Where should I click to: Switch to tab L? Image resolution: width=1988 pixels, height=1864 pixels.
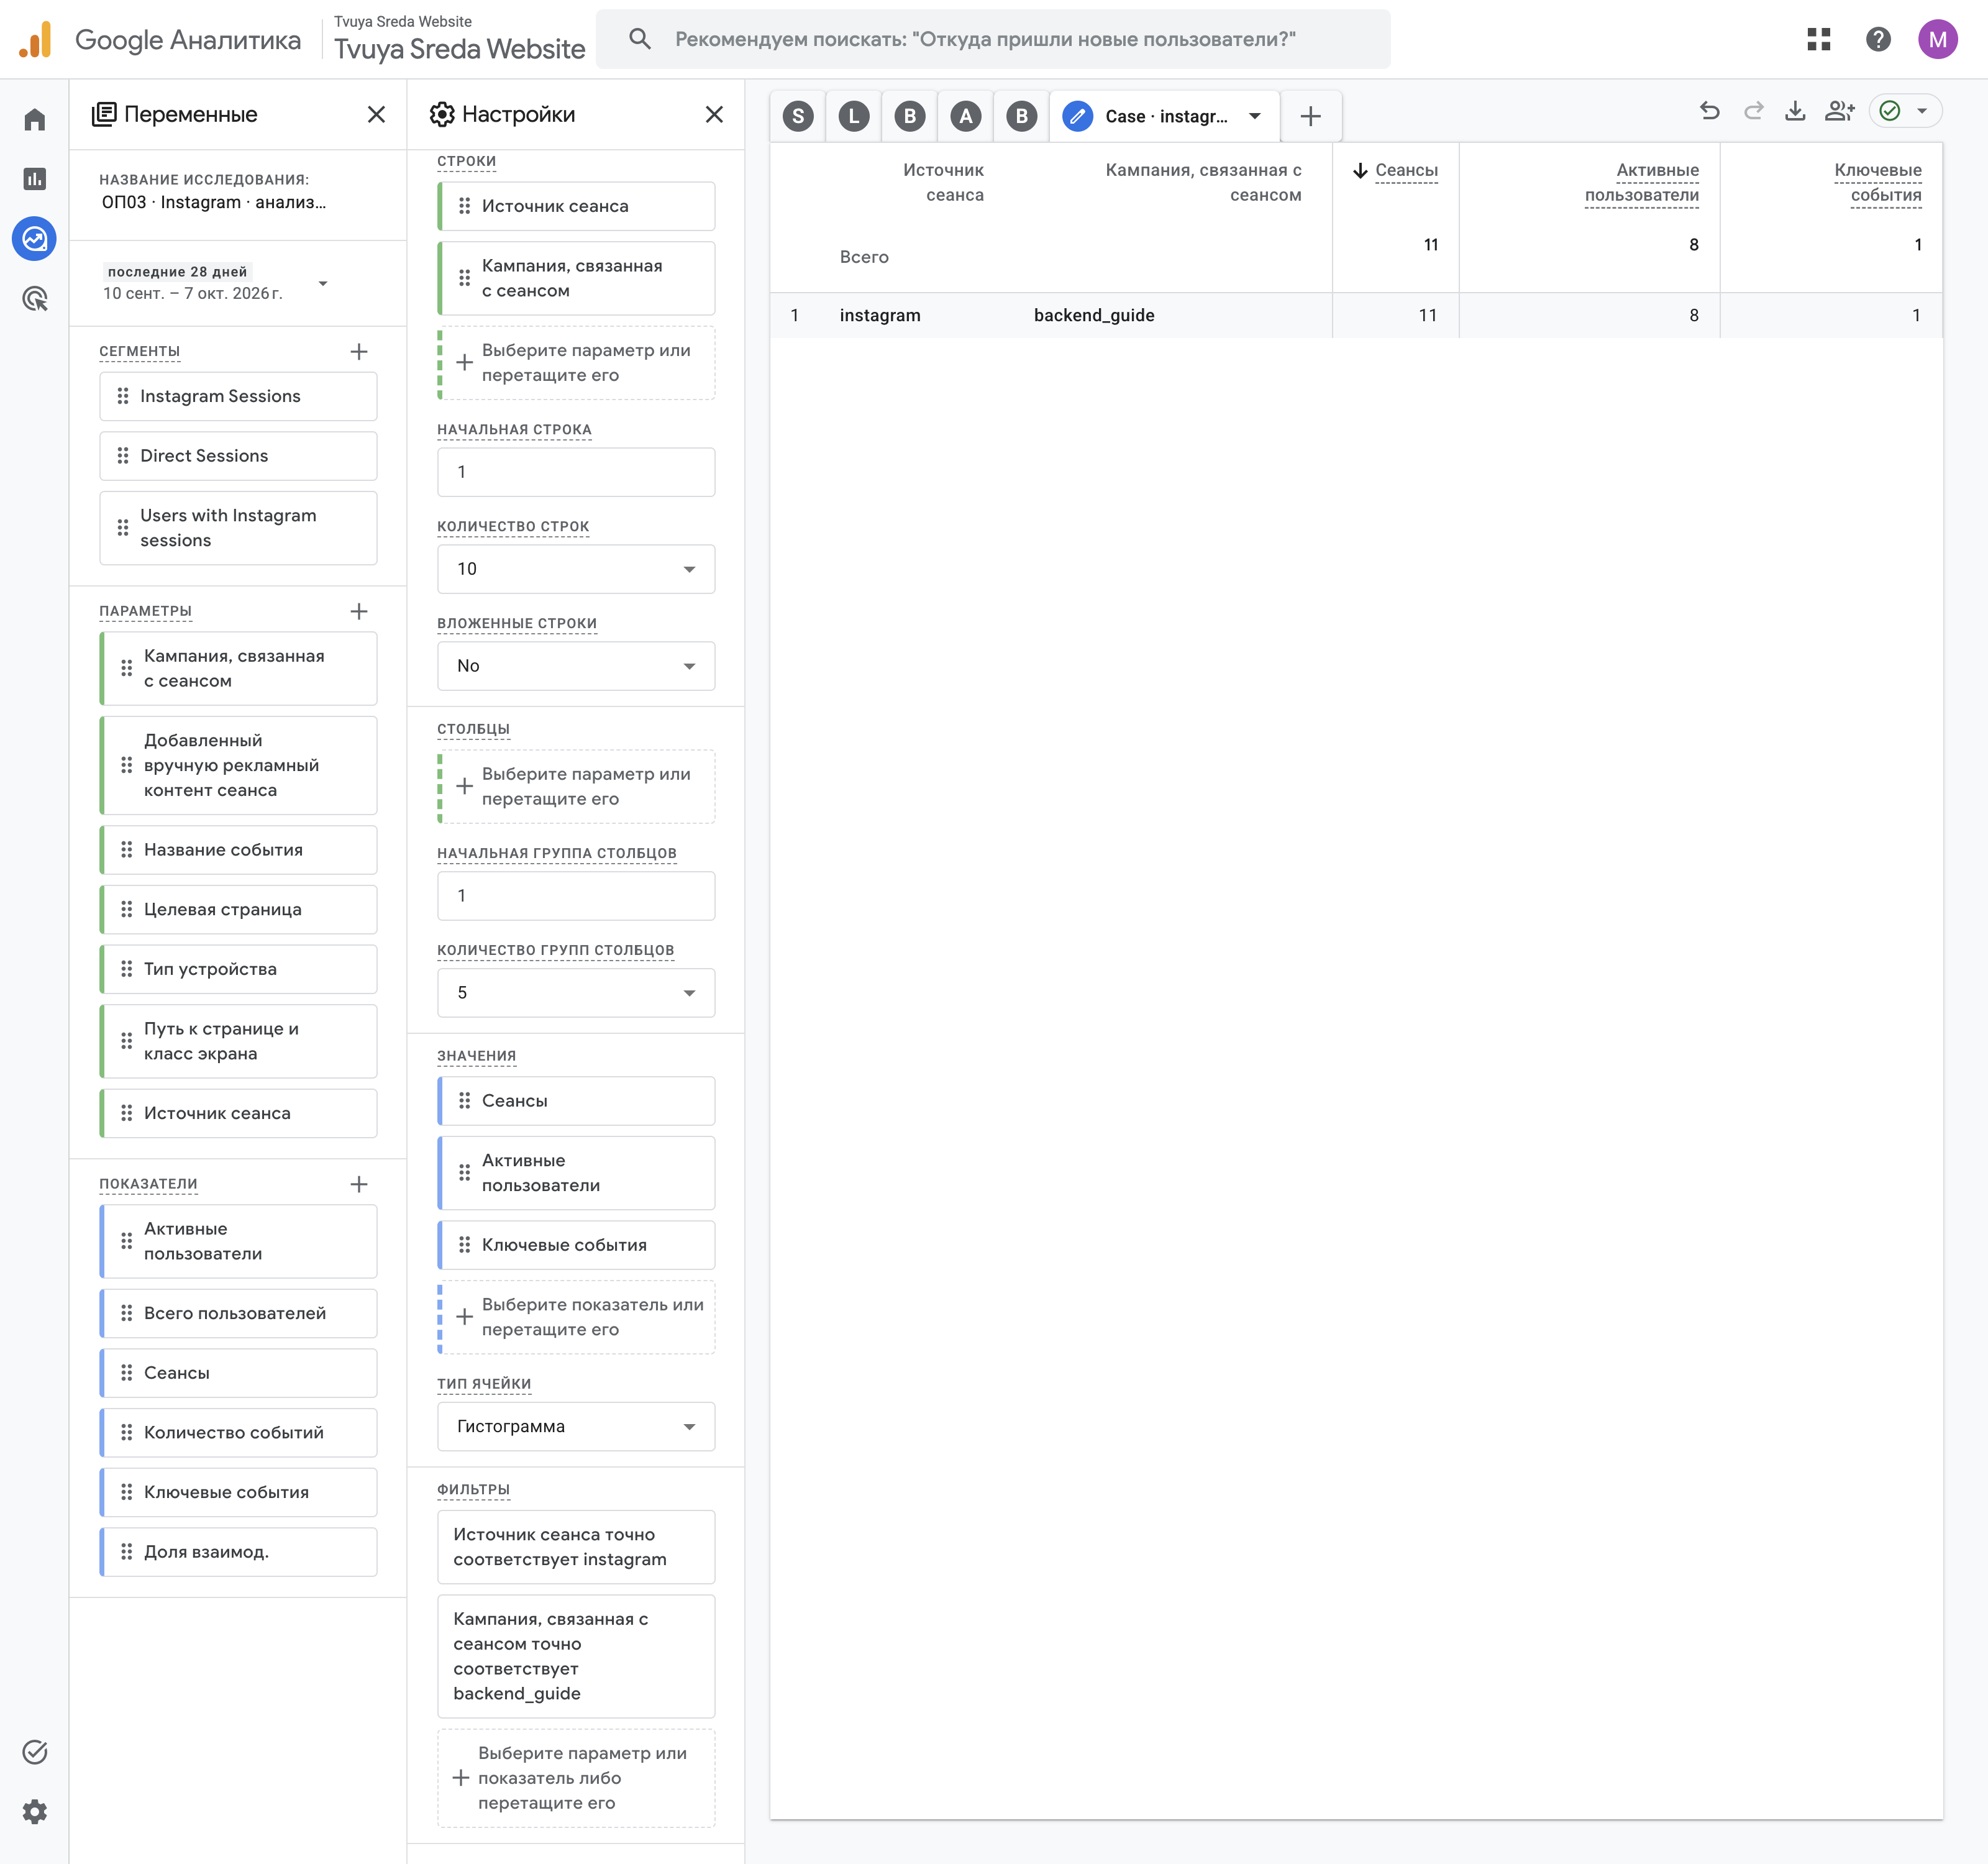854,116
